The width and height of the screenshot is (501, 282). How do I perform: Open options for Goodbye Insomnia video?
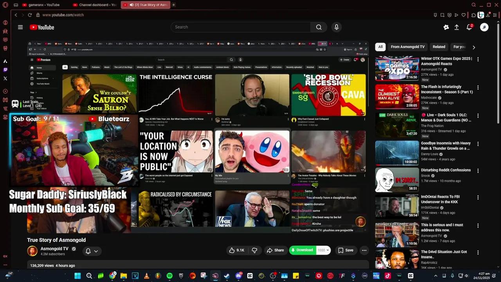pyautogui.click(x=478, y=143)
